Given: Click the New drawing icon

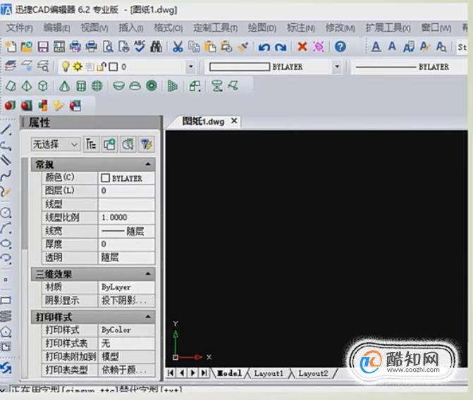Looking at the screenshot, I should tap(11, 46).
